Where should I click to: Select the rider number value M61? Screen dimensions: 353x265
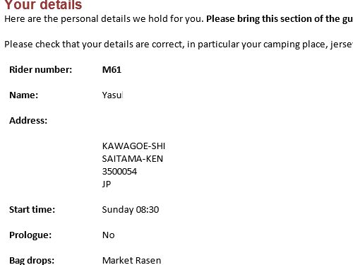tap(112, 70)
